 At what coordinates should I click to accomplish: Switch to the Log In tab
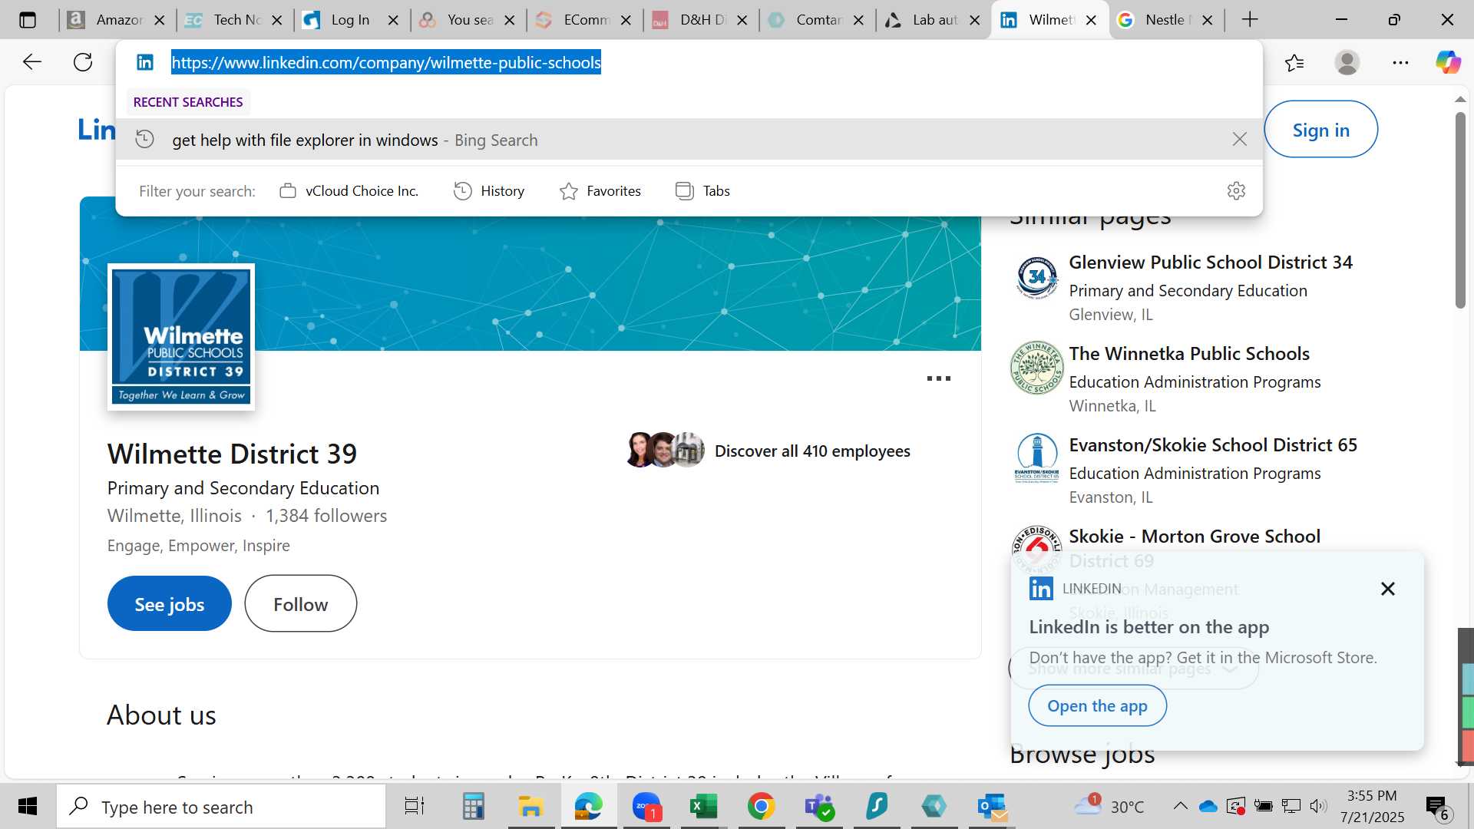(x=352, y=20)
